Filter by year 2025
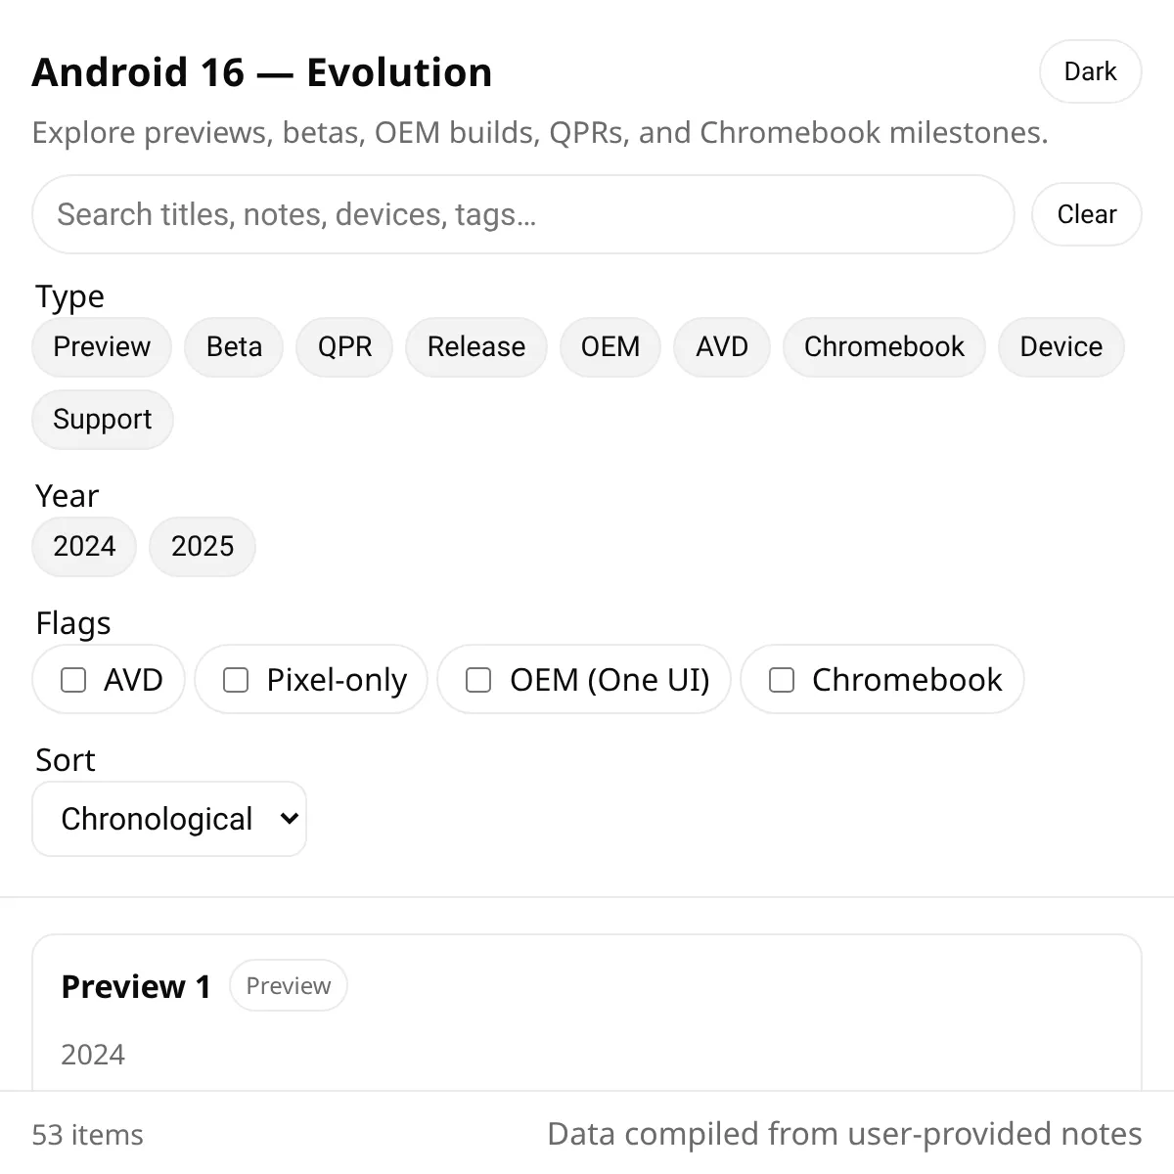The height and width of the screenshot is (1174, 1174). click(x=203, y=546)
